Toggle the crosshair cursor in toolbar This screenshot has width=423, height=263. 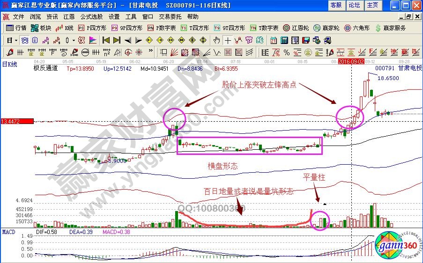click(x=228, y=40)
